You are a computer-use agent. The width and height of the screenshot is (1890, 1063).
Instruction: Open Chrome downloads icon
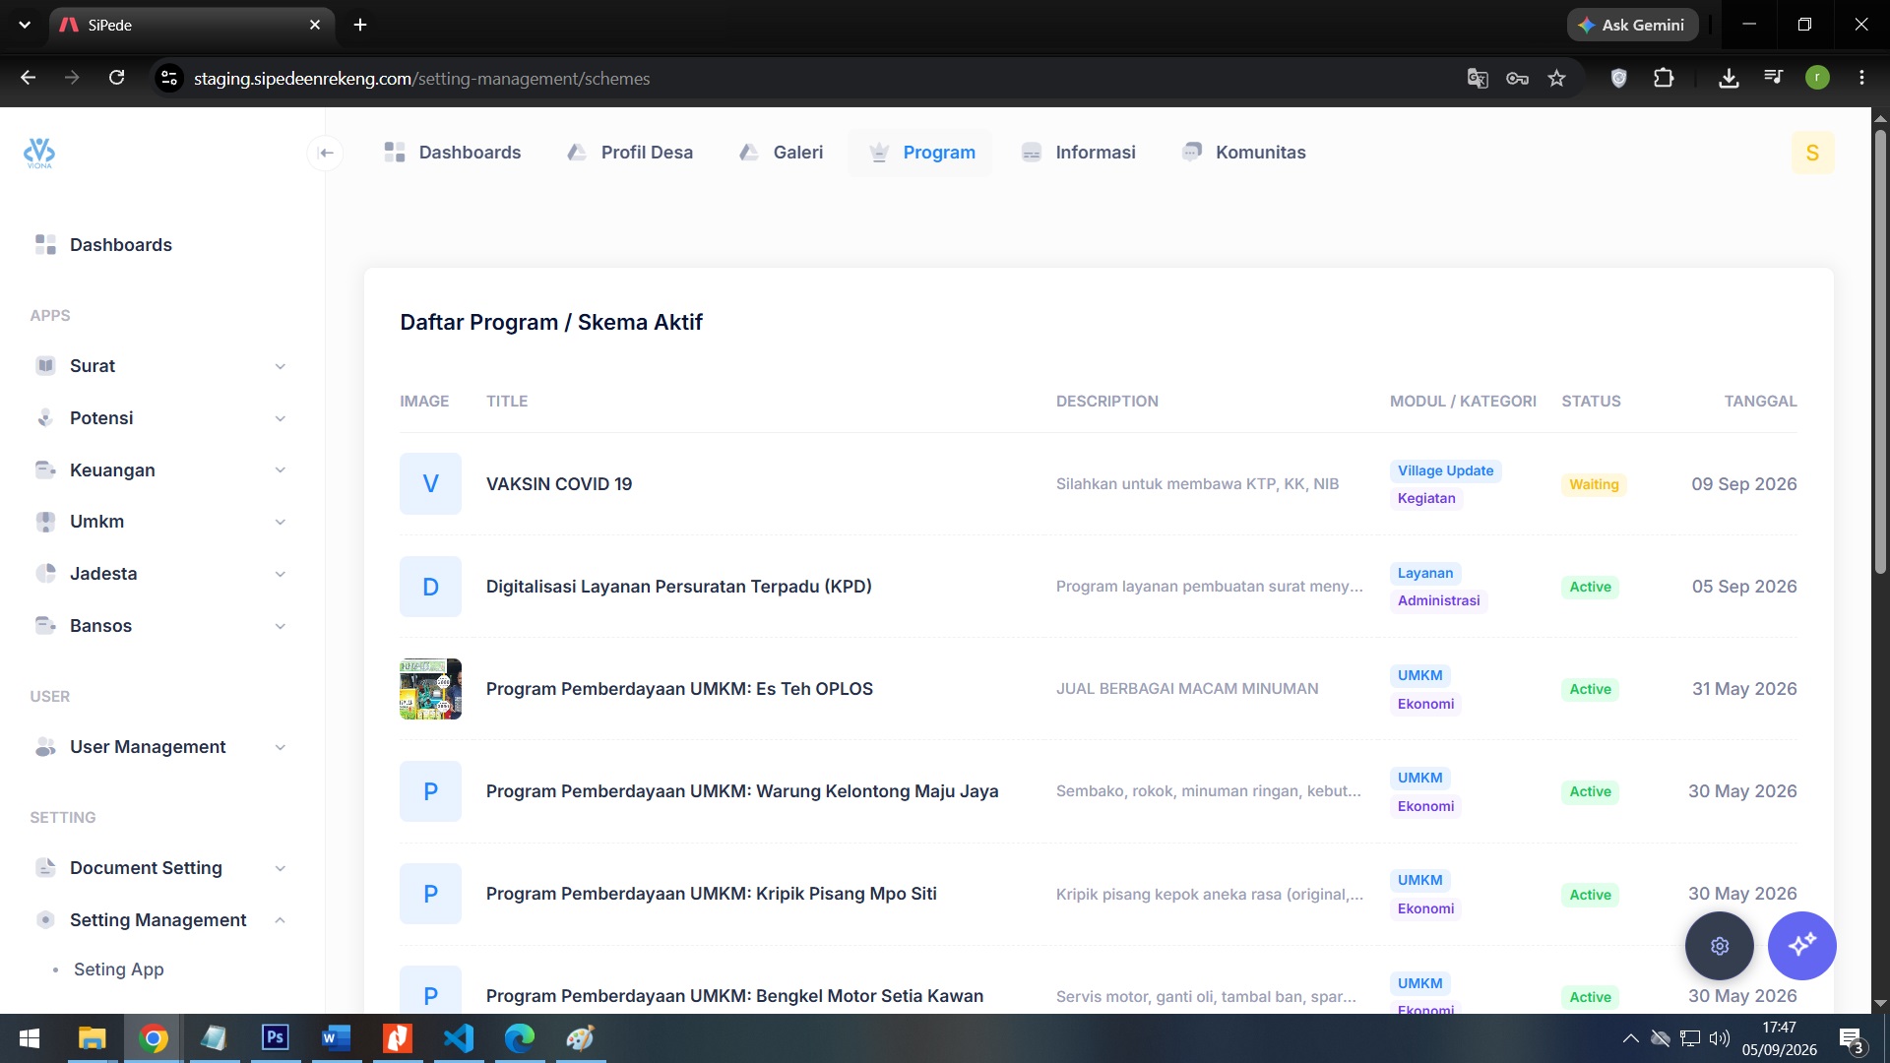pos(1729,78)
